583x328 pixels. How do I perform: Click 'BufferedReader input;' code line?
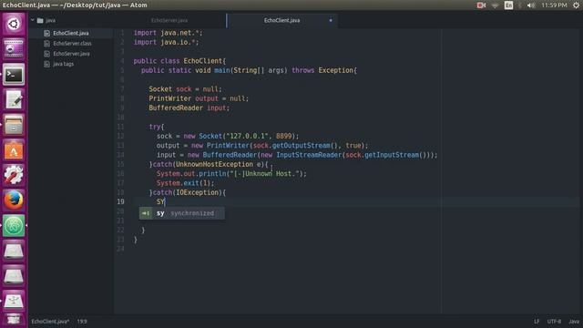tap(189, 108)
